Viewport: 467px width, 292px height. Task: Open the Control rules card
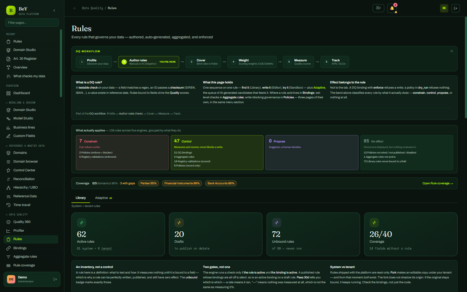[217, 152]
